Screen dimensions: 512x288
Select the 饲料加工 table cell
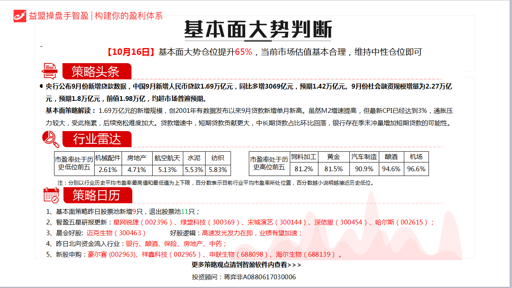point(304,157)
